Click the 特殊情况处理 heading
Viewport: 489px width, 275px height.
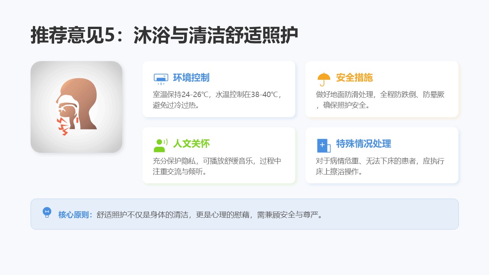[363, 144]
